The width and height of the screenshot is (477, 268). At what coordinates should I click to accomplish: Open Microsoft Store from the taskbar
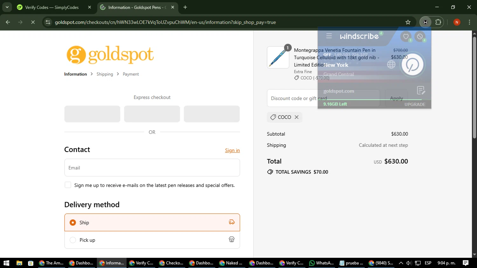coord(31,263)
